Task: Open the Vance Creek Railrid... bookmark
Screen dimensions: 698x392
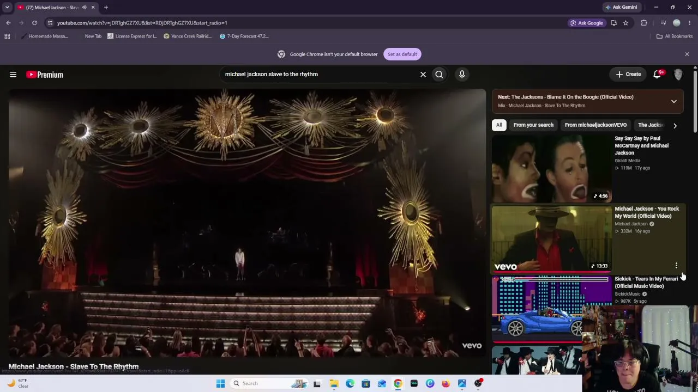Action: (188, 36)
